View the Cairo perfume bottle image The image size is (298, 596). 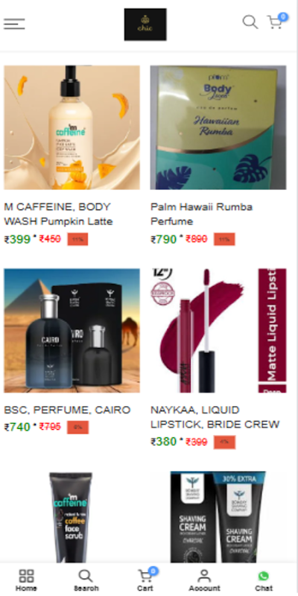72,331
